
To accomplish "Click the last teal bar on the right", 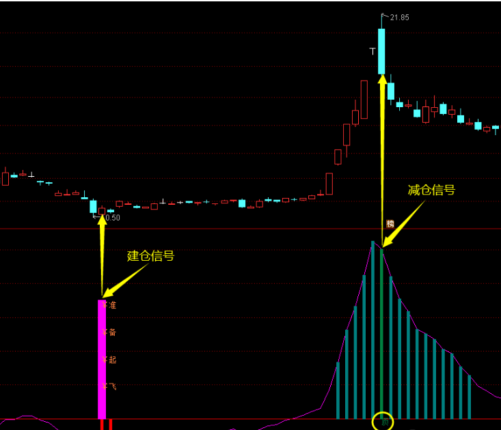I will click(x=469, y=396).
